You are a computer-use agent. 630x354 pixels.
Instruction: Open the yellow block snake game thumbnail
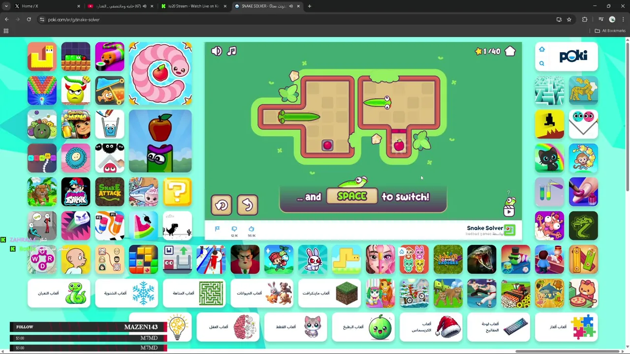tap(42, 57)
